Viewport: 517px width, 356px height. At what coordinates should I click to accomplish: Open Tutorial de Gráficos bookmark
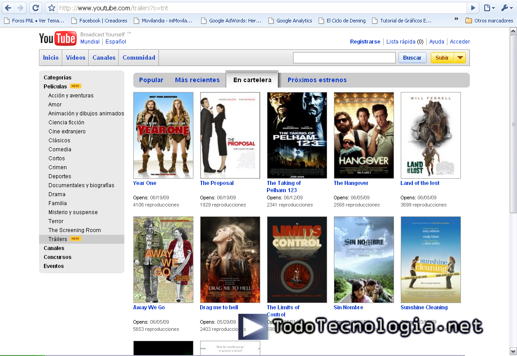(x=402, y=21)
